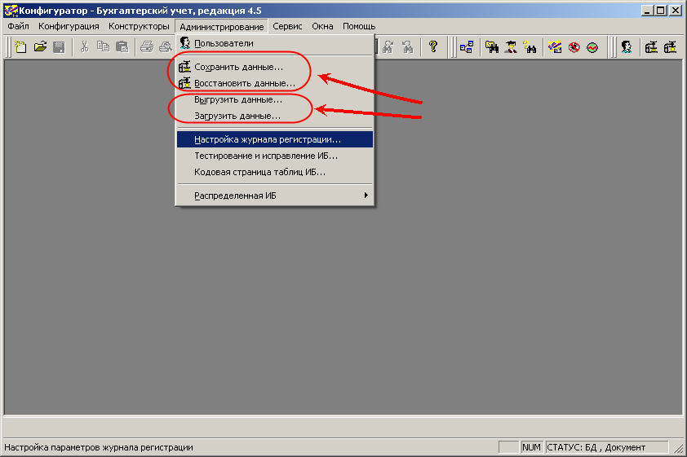Click the Save diskette toolbar icon
Image resolution: width=687 pixels, height=457 pixels.
click(59, 46)
